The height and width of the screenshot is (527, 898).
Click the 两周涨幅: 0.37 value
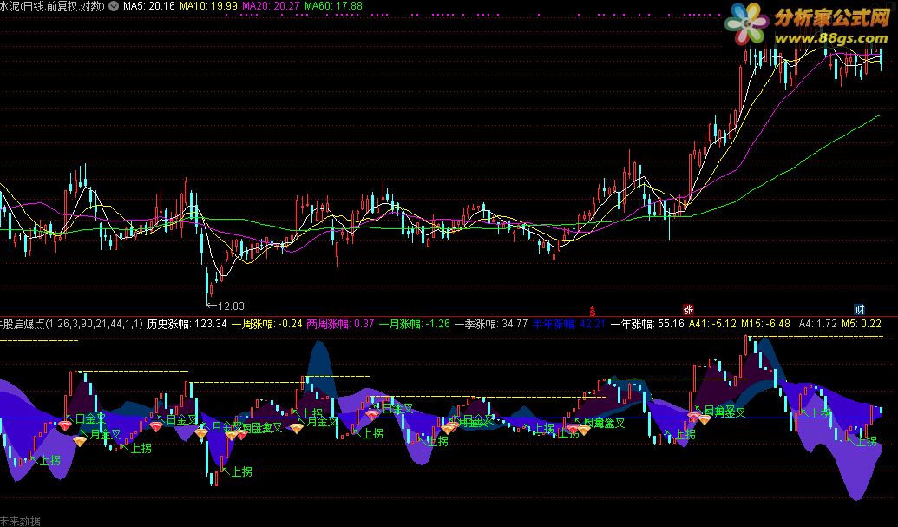[x=340, y=324]
